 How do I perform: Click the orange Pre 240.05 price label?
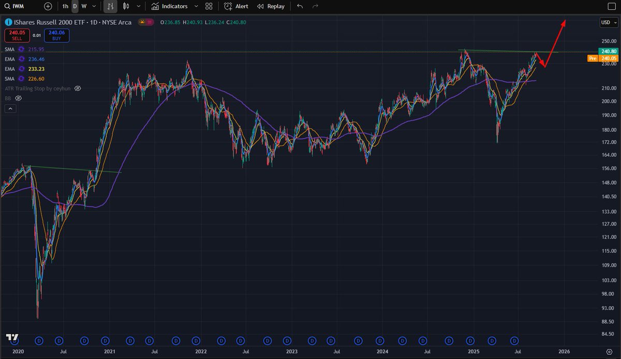click(x=602, y=58)
